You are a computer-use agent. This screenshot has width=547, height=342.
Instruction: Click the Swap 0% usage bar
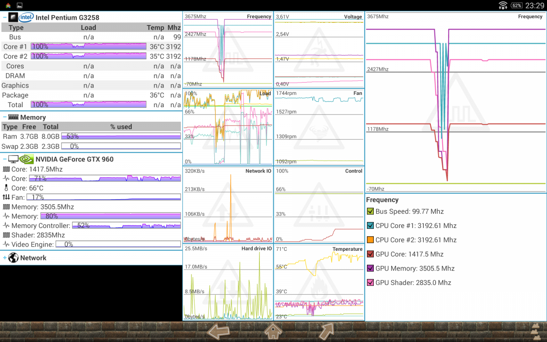point(121,146)
